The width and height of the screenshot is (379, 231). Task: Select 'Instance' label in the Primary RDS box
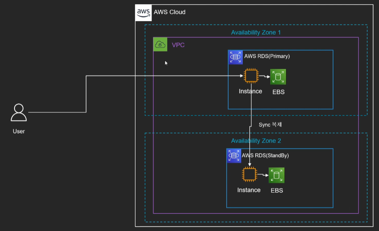[251, 91]
